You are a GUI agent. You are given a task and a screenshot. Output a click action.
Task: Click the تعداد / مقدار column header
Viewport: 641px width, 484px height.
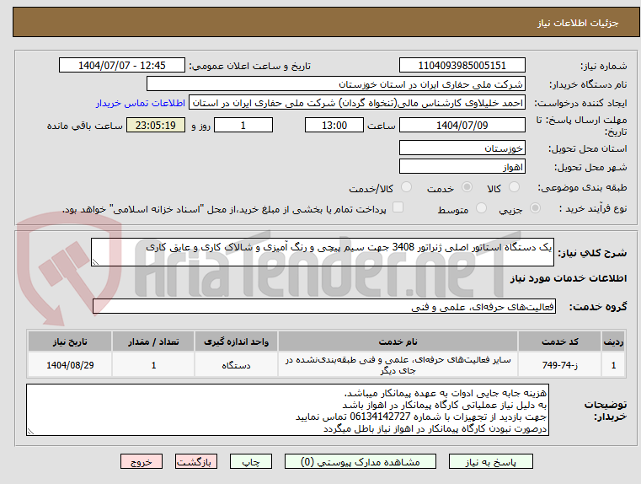[153, 341]
